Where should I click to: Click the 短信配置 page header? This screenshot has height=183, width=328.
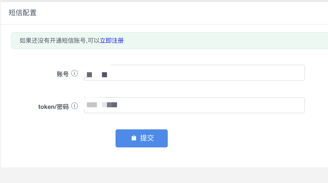pyautogui.click(x=23, y=13)
